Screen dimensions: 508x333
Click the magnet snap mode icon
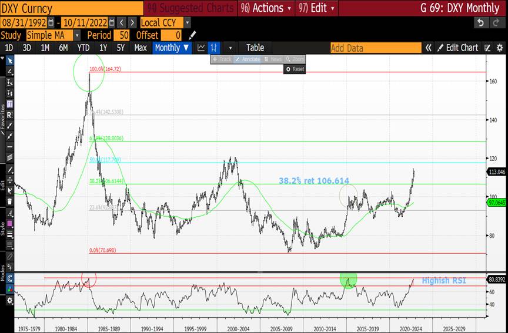[x=10, y=278]
